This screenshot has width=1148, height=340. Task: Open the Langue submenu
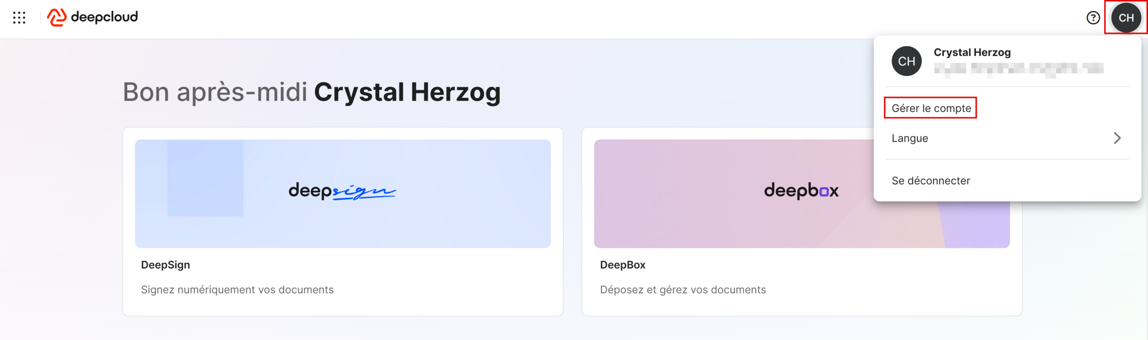[909, 138]
